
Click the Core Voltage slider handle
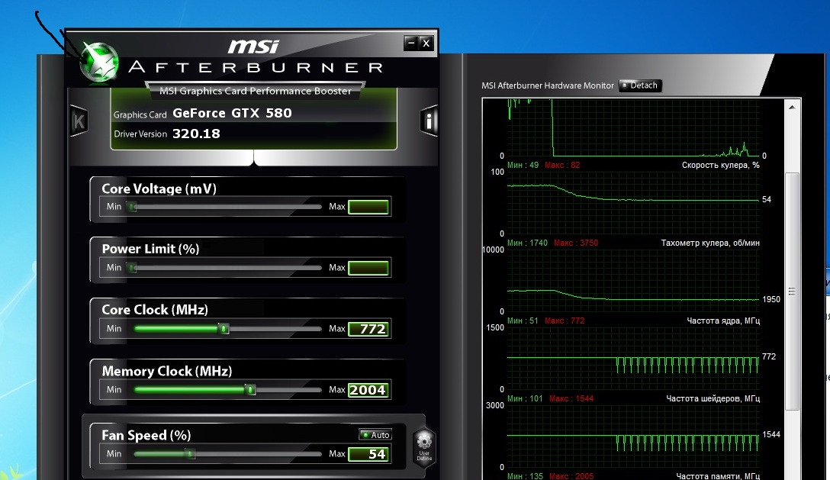pyautogui.click(x=133, y=207)
